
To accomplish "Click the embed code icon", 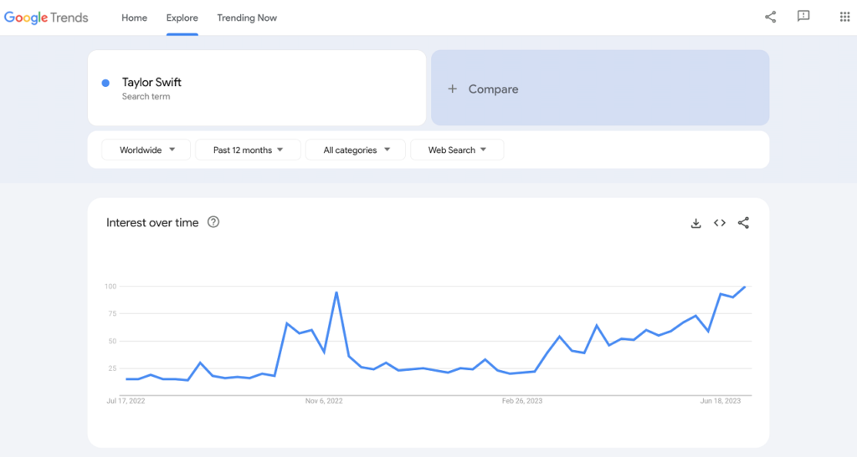I will pos(719,223).
